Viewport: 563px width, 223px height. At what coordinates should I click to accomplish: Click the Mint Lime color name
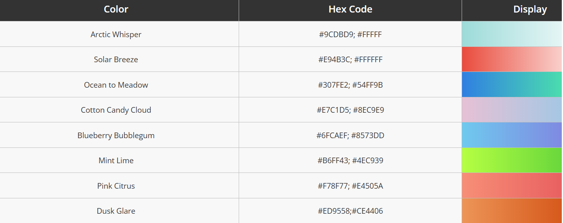click(116, 160)
